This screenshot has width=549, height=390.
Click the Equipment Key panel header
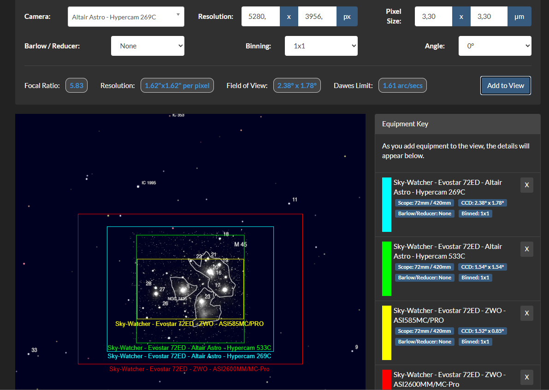point(458,124)
